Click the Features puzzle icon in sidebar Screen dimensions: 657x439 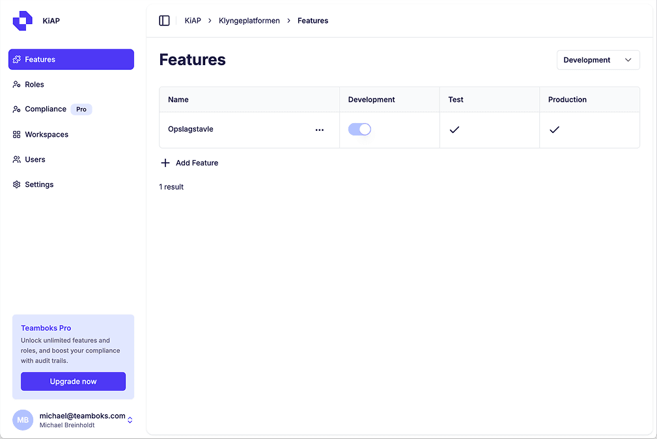click(x=17, y=59)
